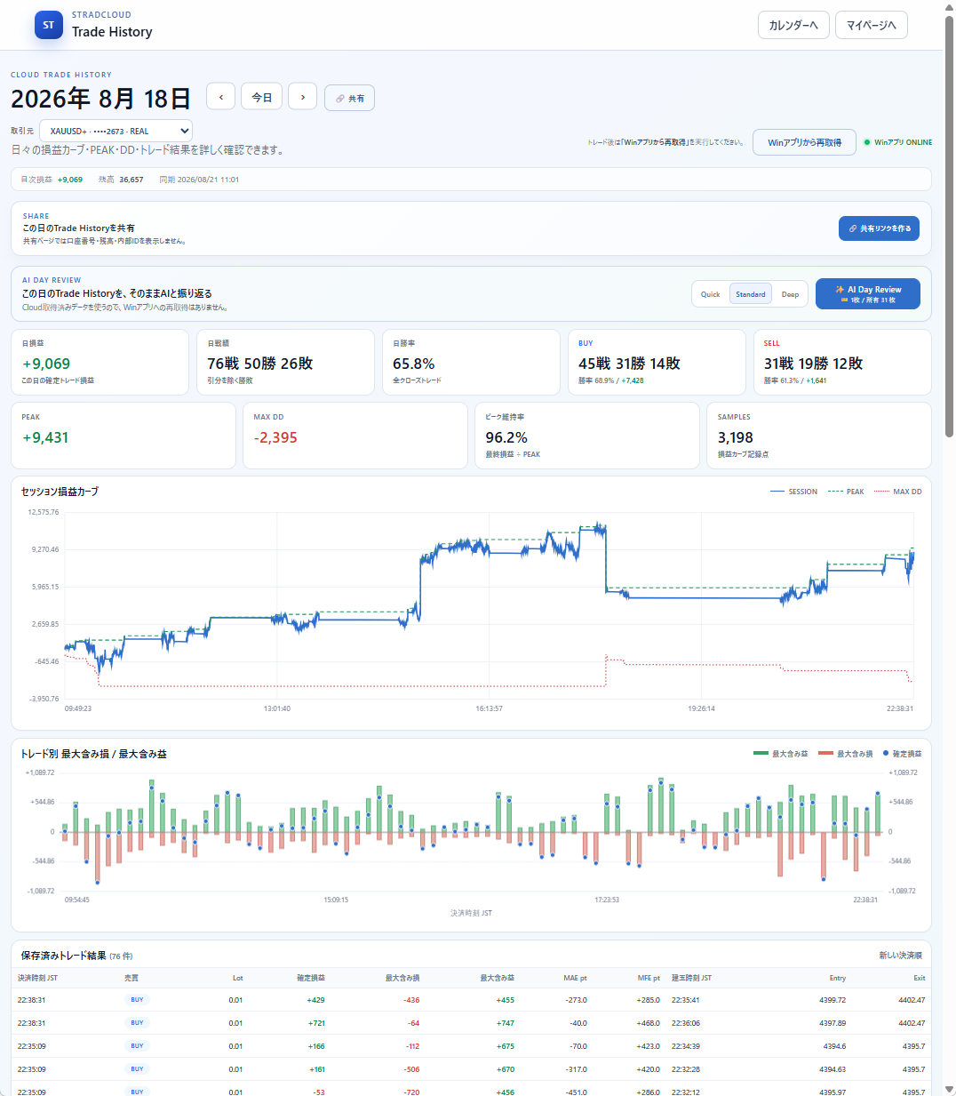Toggle the SESSION series in the chart legend

(794, 492)
